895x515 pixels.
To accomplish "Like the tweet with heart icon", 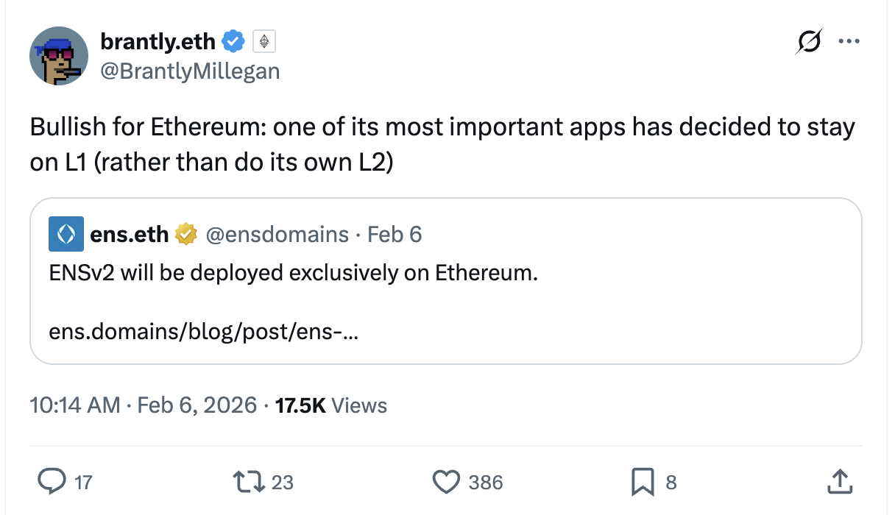I will tap(445, 482).
